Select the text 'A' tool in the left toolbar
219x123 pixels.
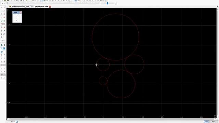coord(4,31)
